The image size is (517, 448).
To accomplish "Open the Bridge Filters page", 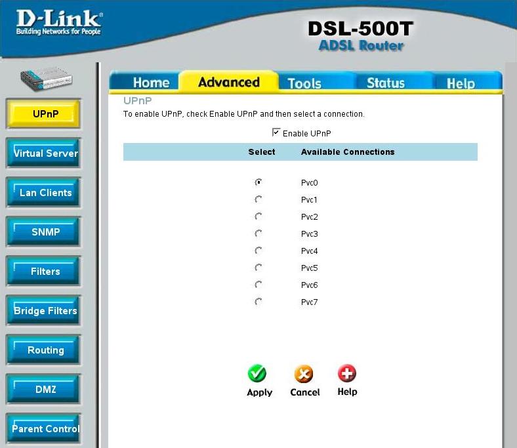I will coord(43,310).
